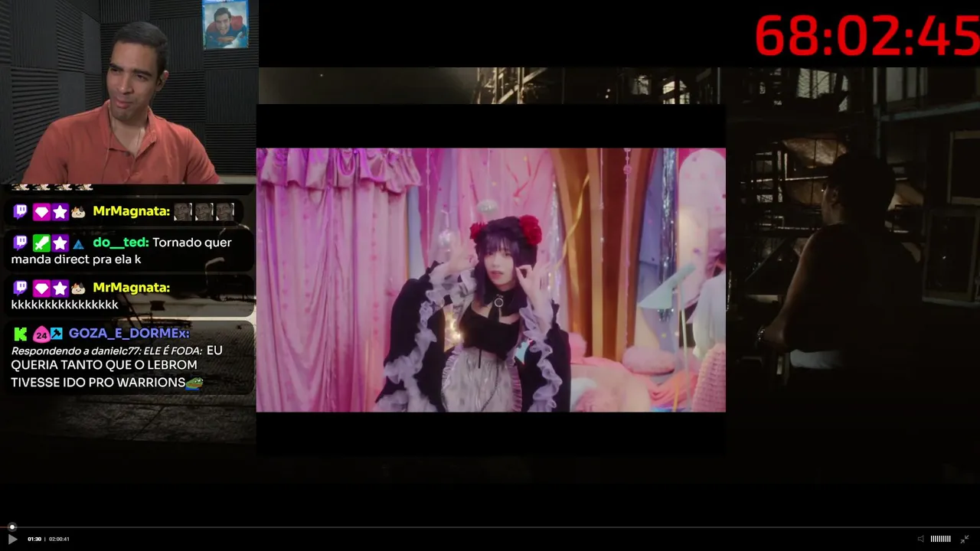Image resolution: width=980 pixels, height=551 pixels.
Task: Click diamond badge in MrMagnata's kkkk message
Action: [41, 289]
